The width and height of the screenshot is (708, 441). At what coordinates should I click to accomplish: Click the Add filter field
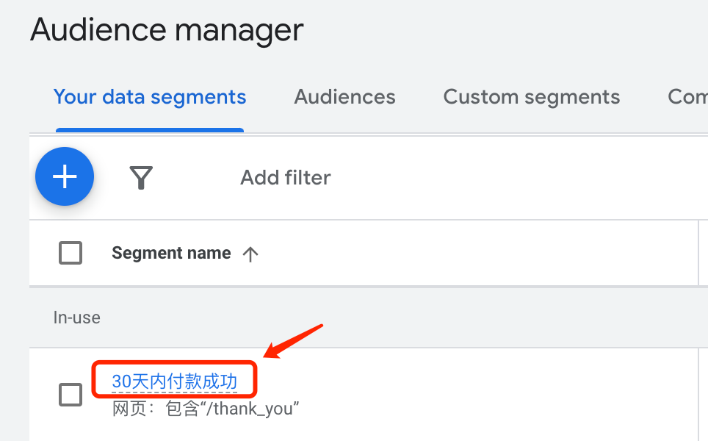(x=286, y=177)
